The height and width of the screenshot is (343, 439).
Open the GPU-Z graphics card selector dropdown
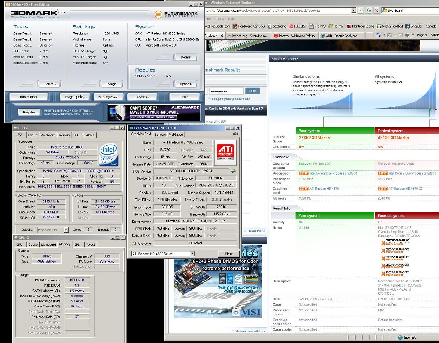(x=192, y=254)
